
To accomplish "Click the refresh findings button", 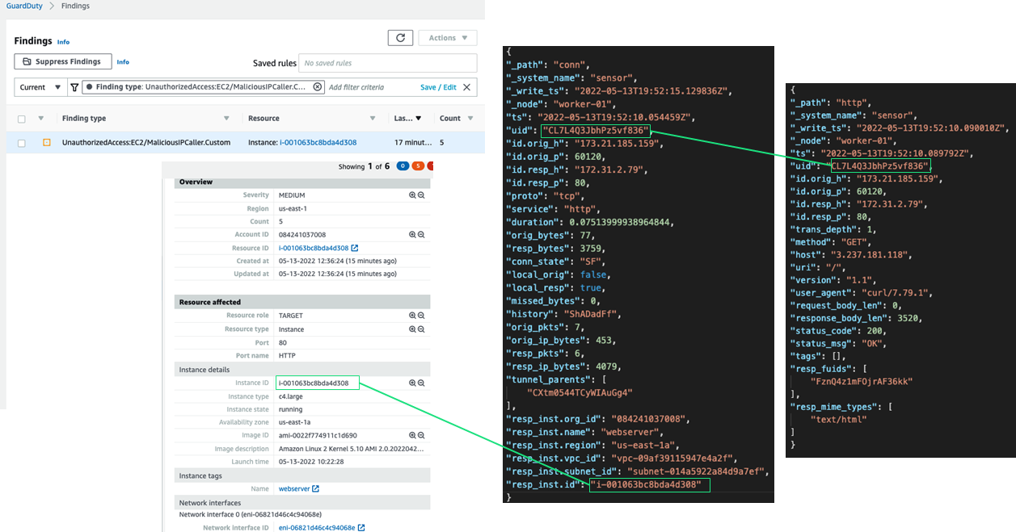I will coord(400,38).
